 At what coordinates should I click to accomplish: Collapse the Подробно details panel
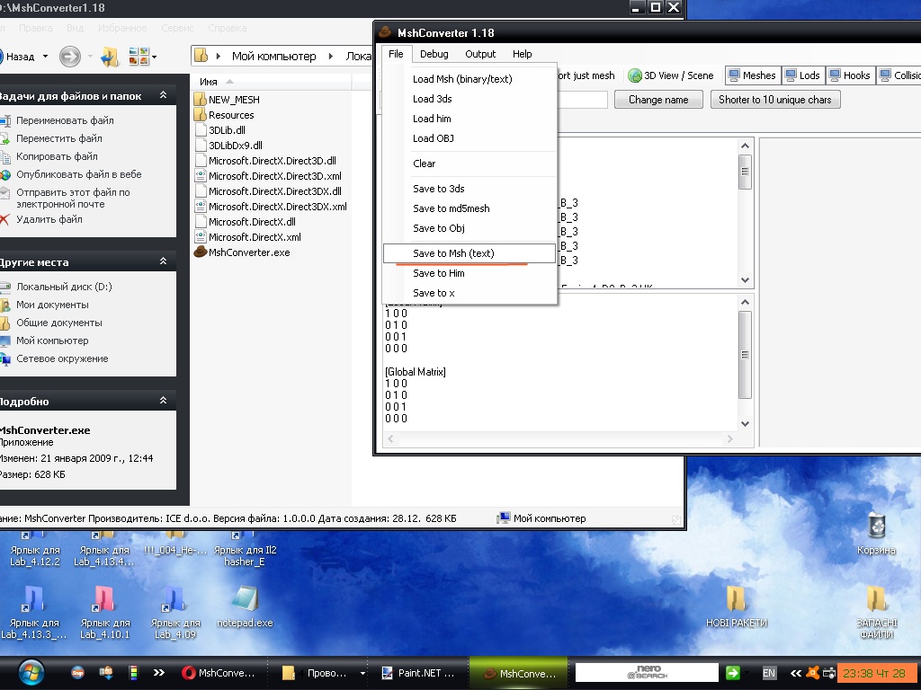163,401
